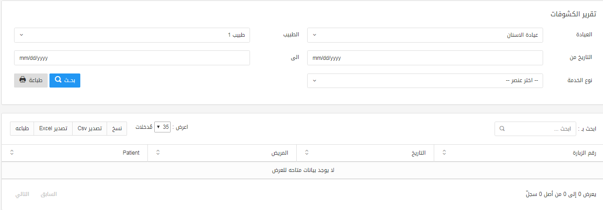Viewport: 603px width, 210px height.
Task: Click the طباعة print button with printer icon
Action: [31, 80]
